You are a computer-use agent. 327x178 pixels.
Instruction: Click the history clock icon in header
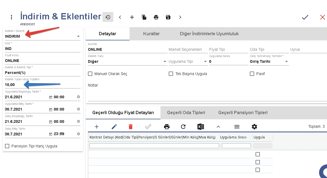pos(108,17)
